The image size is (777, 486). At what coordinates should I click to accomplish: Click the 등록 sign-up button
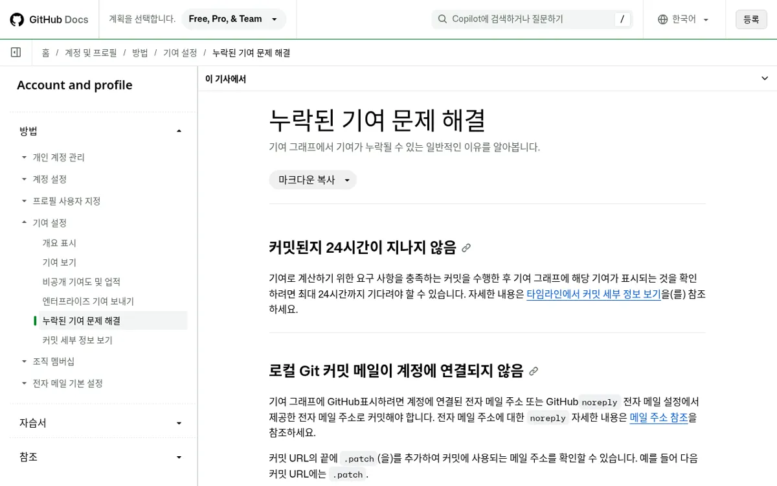click(x=751, y=19)
